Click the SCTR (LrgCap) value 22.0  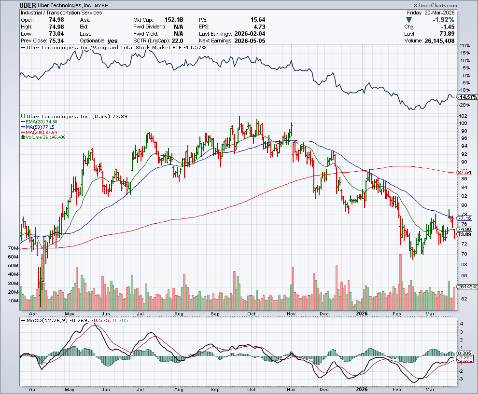[x=177, y=41]
